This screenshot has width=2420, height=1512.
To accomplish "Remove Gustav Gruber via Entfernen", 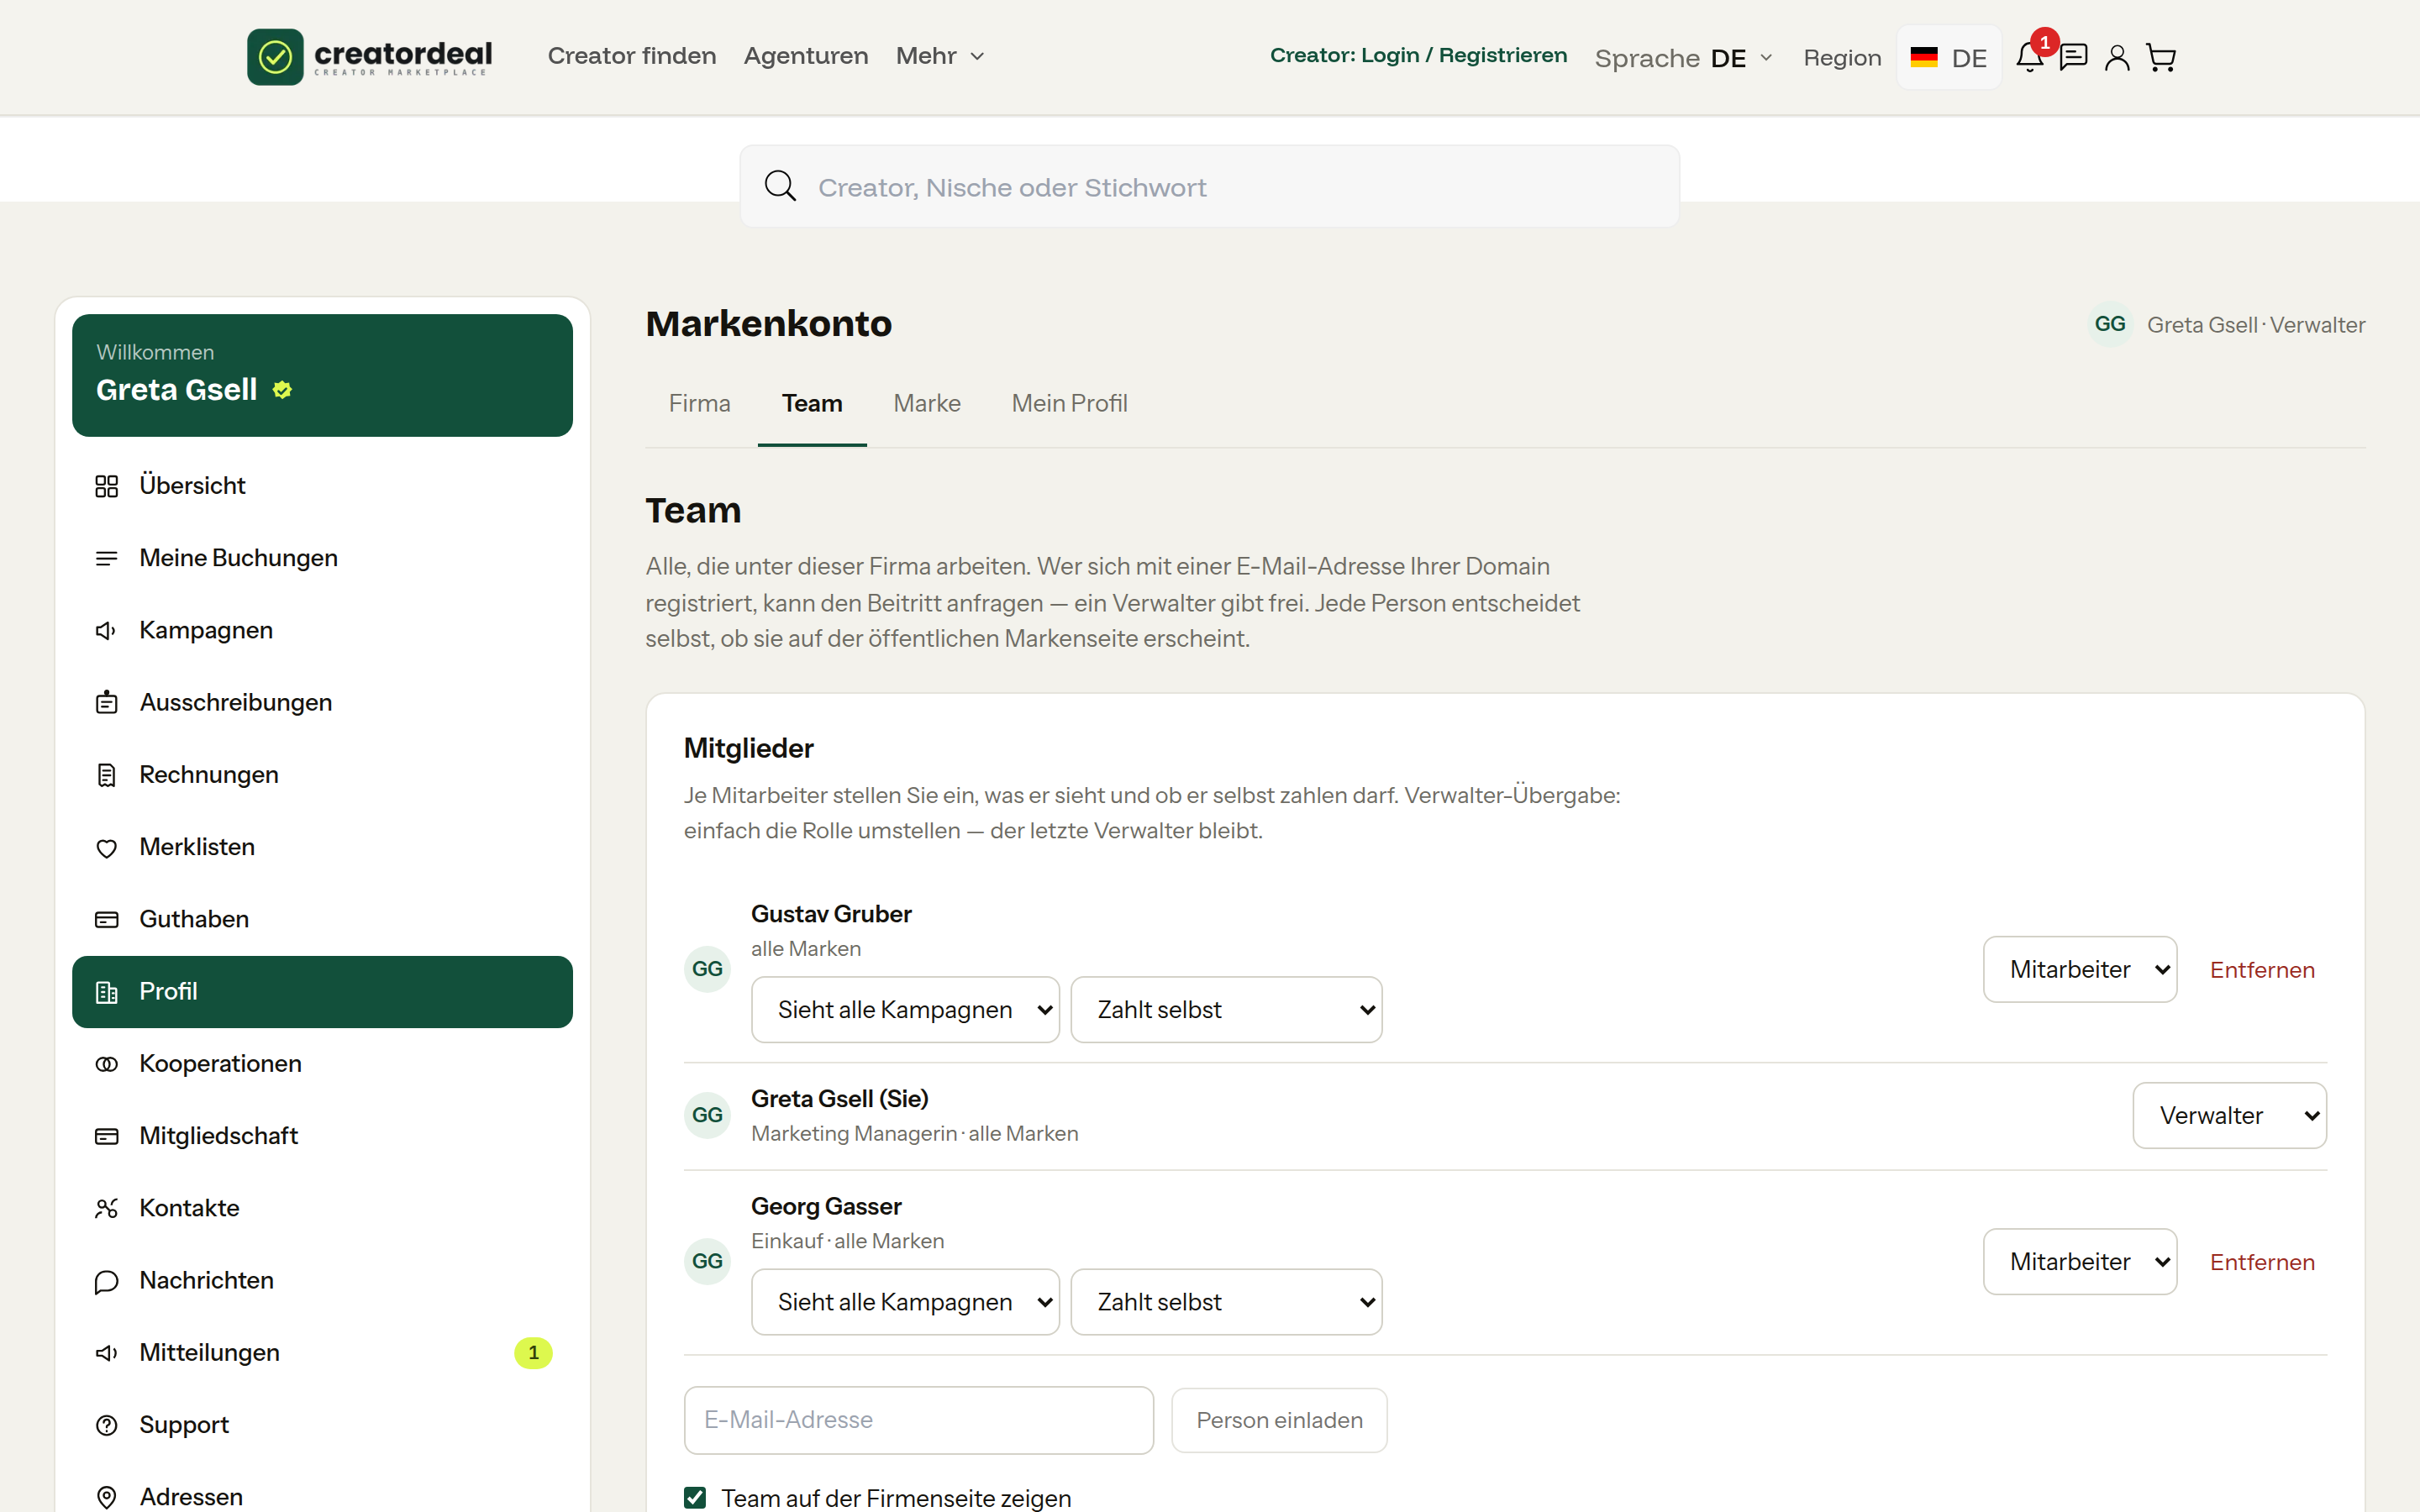I will (x=2262, y=970).
